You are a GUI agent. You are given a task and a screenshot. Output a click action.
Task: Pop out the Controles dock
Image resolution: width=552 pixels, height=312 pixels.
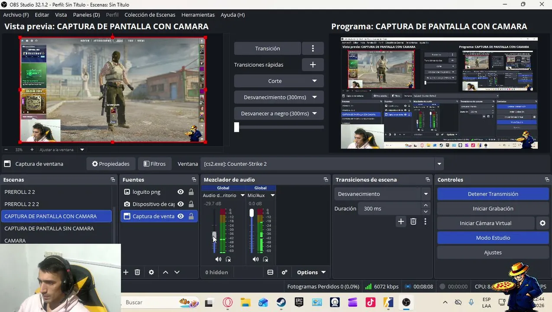(547, 179)
